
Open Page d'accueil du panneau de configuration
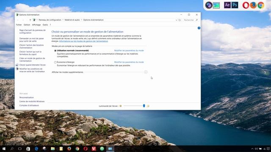coord(32,32)
